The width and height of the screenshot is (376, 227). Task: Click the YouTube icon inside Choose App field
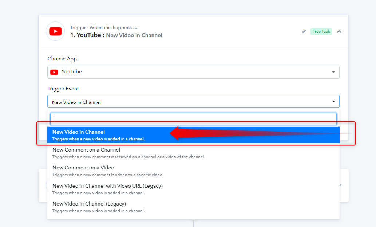coord(54,72)
